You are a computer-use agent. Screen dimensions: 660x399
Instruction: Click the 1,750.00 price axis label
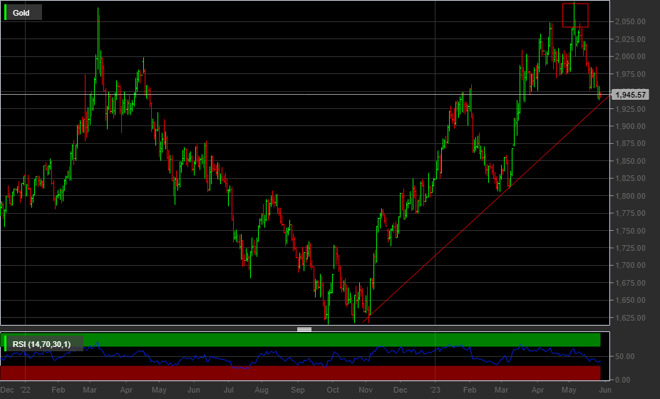630,231
